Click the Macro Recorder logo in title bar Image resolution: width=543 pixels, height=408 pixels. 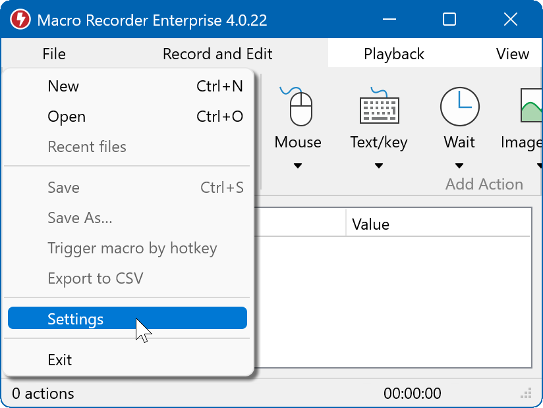click(20, 20)
